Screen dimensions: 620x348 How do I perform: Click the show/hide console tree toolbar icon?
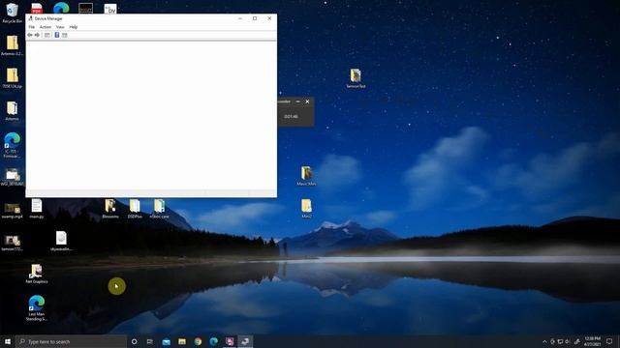[47, 35]
